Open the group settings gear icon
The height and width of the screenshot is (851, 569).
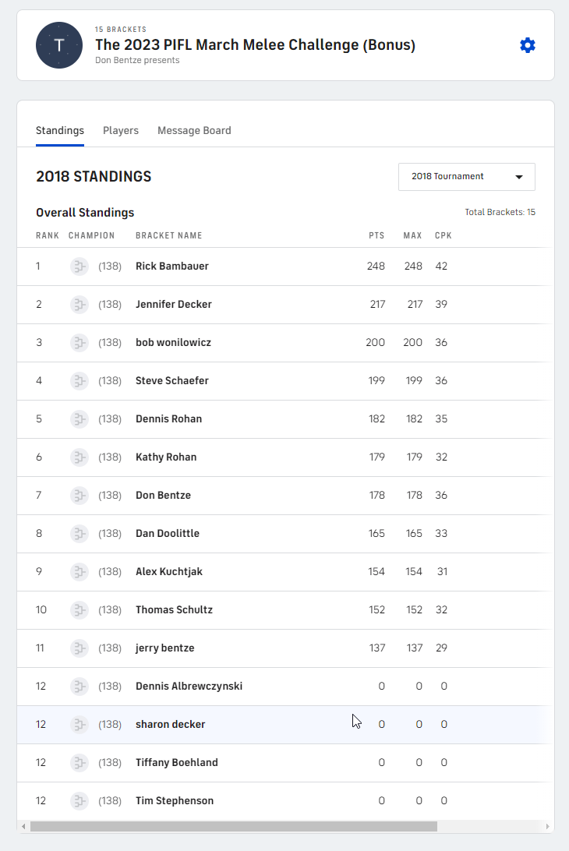[x=528, y=45]
